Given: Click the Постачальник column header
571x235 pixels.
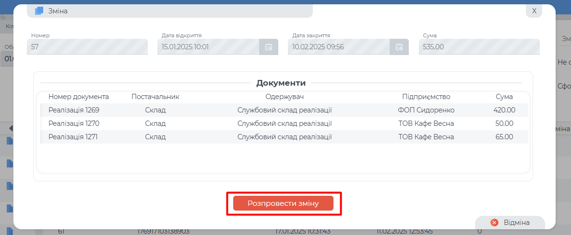Looking at the screenshot, I should (155, 97).
